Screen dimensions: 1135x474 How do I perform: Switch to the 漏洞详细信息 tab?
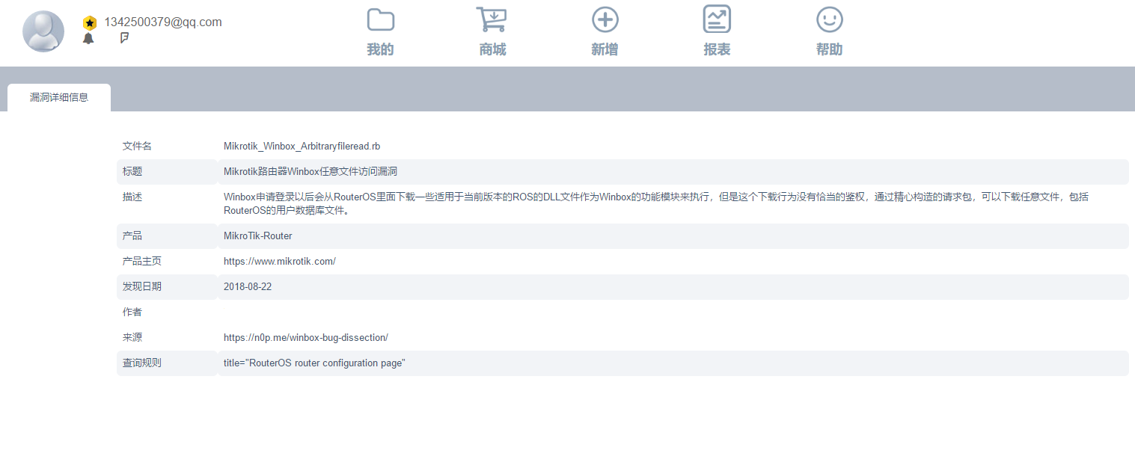coord(59,97)
